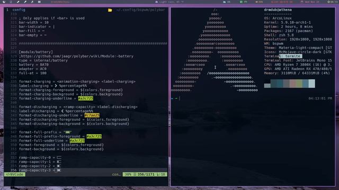Click the volume speaker icon showing 33%
Image resolution: width=339 pixels, height=190 pixels.
point(256,2)
